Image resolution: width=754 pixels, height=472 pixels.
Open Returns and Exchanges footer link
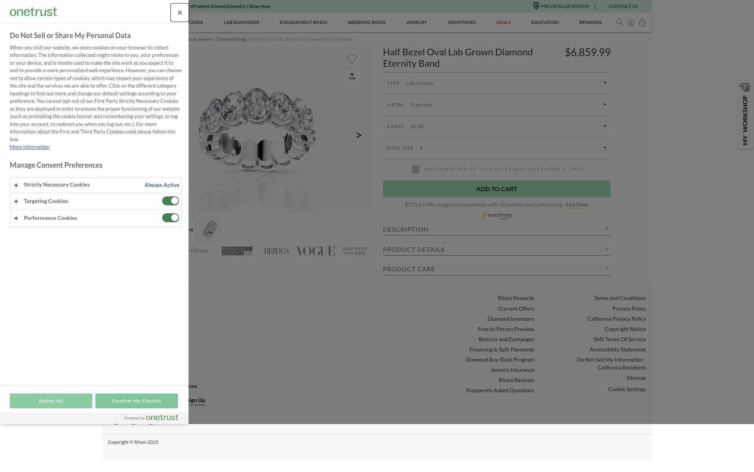[506, 340]
